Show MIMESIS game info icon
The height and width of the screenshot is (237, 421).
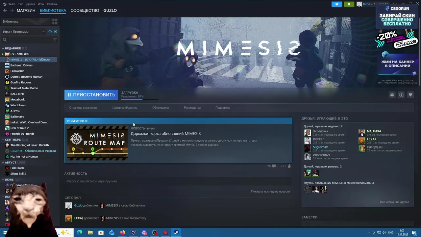click(x=401, y=95)
